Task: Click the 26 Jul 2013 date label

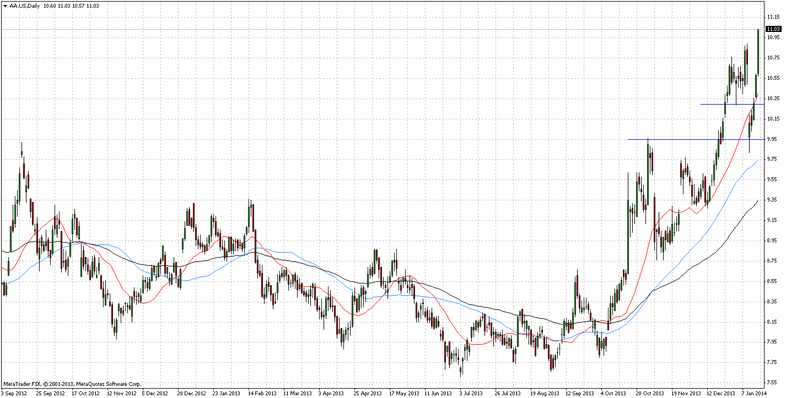Action: pyautogui.click(x=508, y=394)
